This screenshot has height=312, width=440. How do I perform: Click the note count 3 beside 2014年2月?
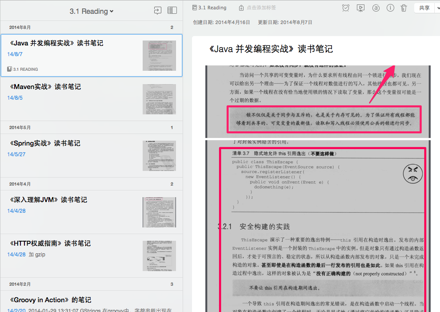(x=172, y=284)
